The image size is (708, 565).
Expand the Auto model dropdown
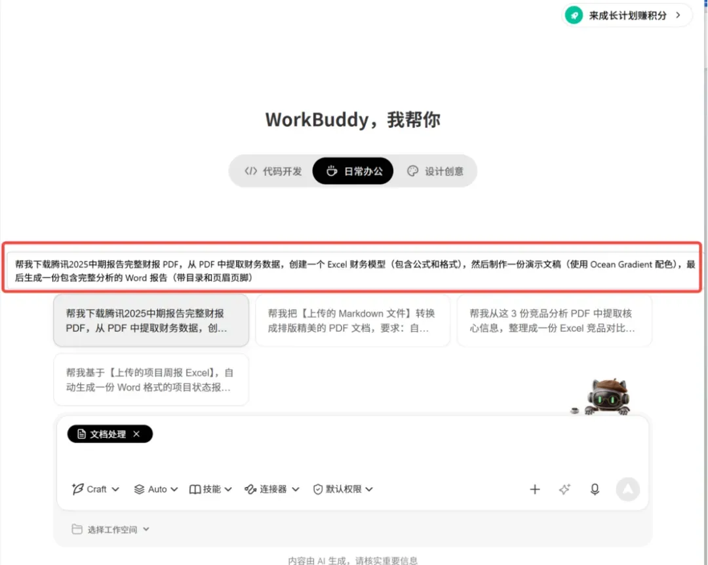point(156,489)
